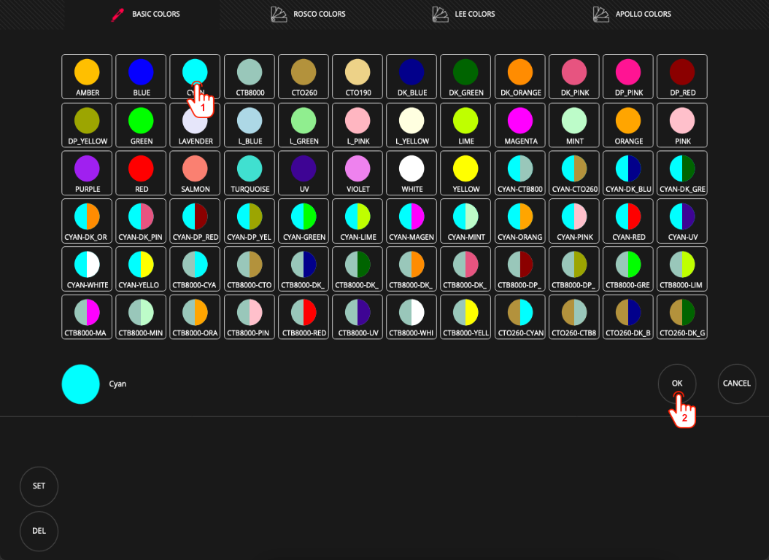Switch to the Apollo Colors tab

click(x=632, y=14)
